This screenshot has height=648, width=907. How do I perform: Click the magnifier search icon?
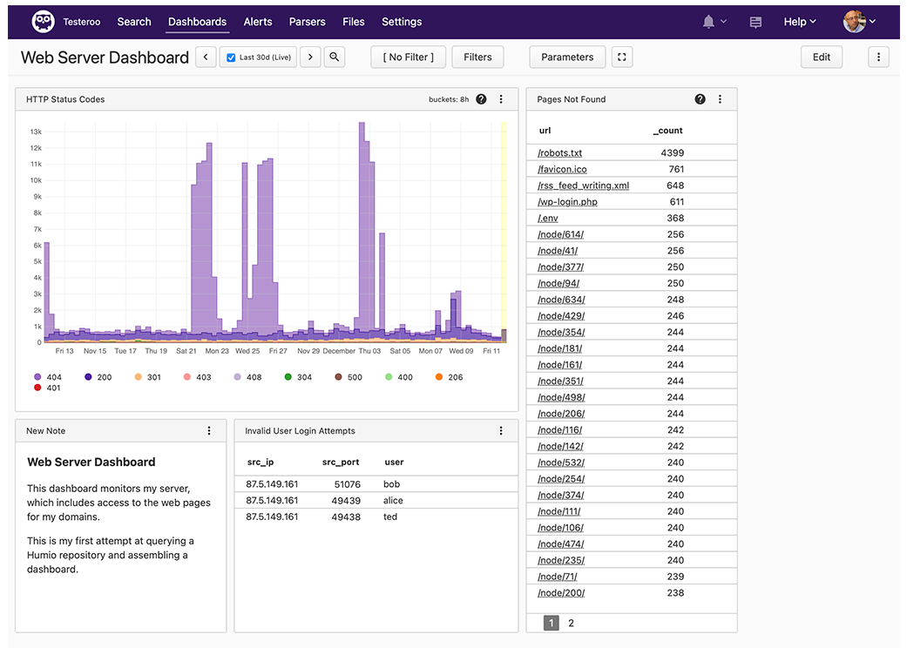pyautogui.click(x=335, y=57)
